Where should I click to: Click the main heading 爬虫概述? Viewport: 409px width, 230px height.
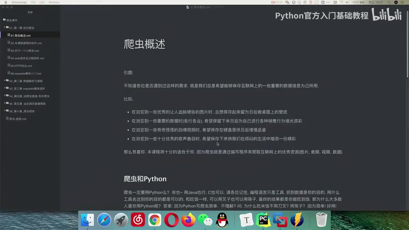pos(144,44)
